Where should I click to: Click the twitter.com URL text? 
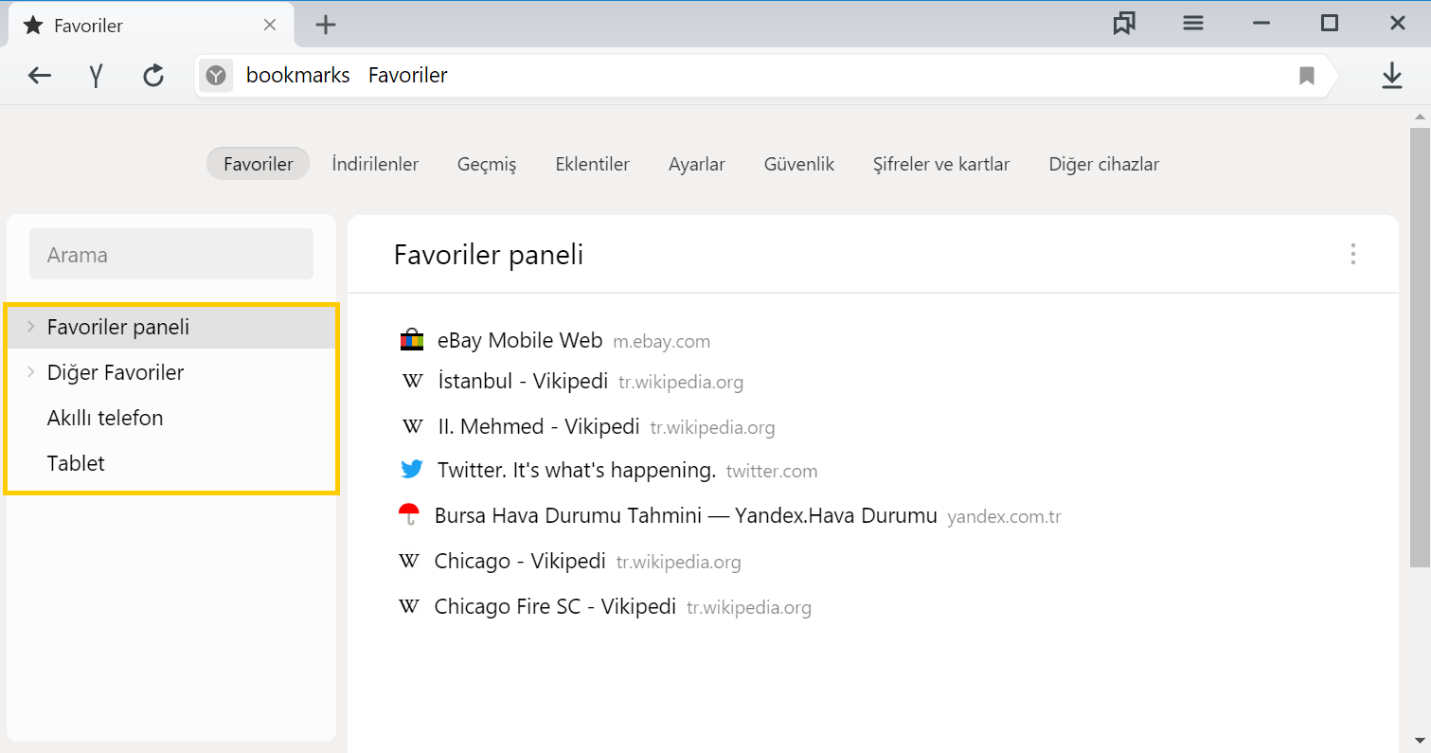coord(772,471)
